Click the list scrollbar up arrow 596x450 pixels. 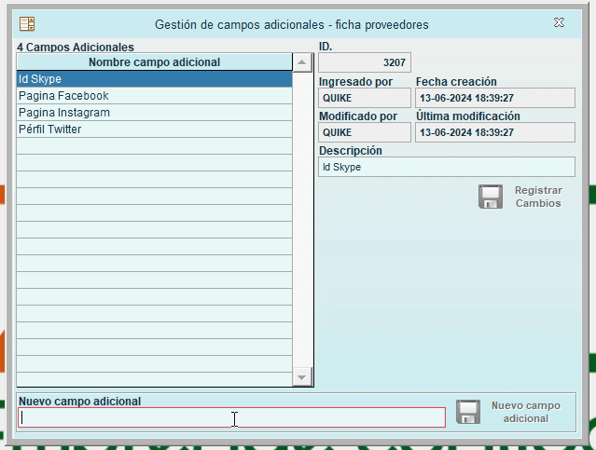302,62
